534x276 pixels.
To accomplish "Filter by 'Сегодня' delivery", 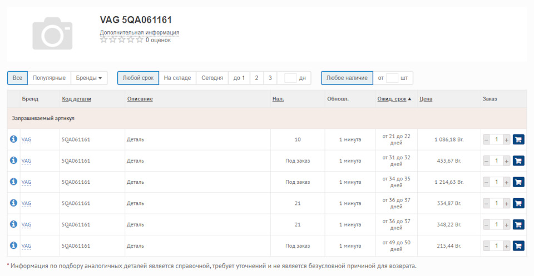I will (x=212, y=78).
